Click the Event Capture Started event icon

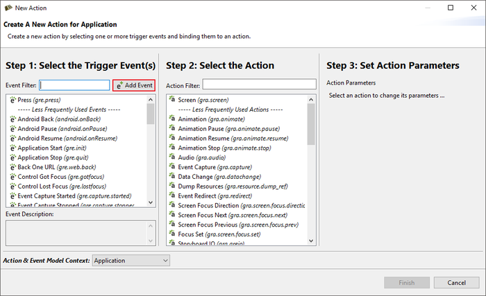click(x=12, y=195)
